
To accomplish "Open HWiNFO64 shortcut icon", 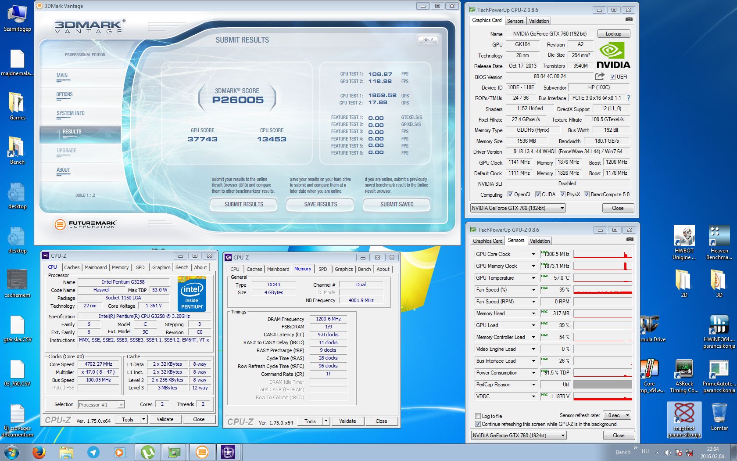I will pyautogui.click(x=719, y=331).
